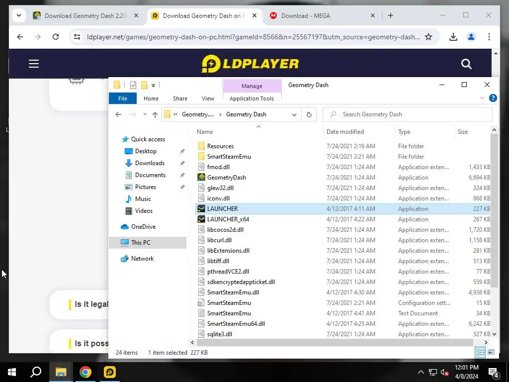Viewport: 509px width, 382px height.
Task: Click Geometry.... breadcrumb in path
Action: 198,114
